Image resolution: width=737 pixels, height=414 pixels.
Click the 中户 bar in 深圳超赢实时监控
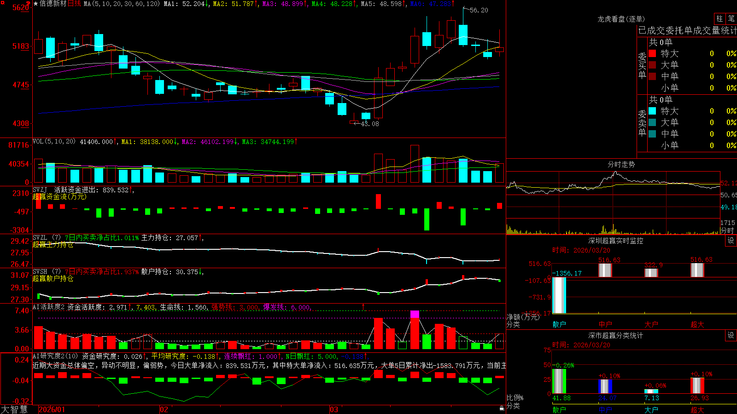point(605,270)
